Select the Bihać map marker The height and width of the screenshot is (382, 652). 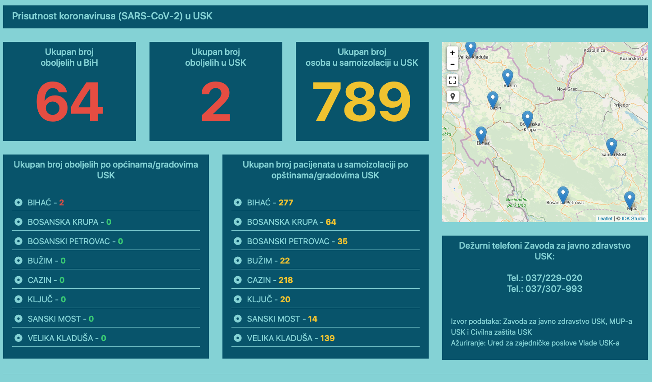click(481, 134)
